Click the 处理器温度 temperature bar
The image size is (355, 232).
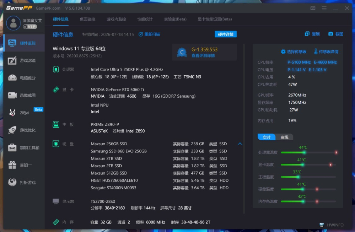(309, 152)
